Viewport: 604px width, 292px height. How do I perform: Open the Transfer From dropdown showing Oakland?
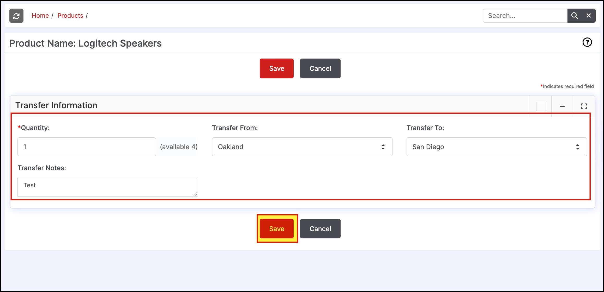pyautogui.click(x=302, y=147)
